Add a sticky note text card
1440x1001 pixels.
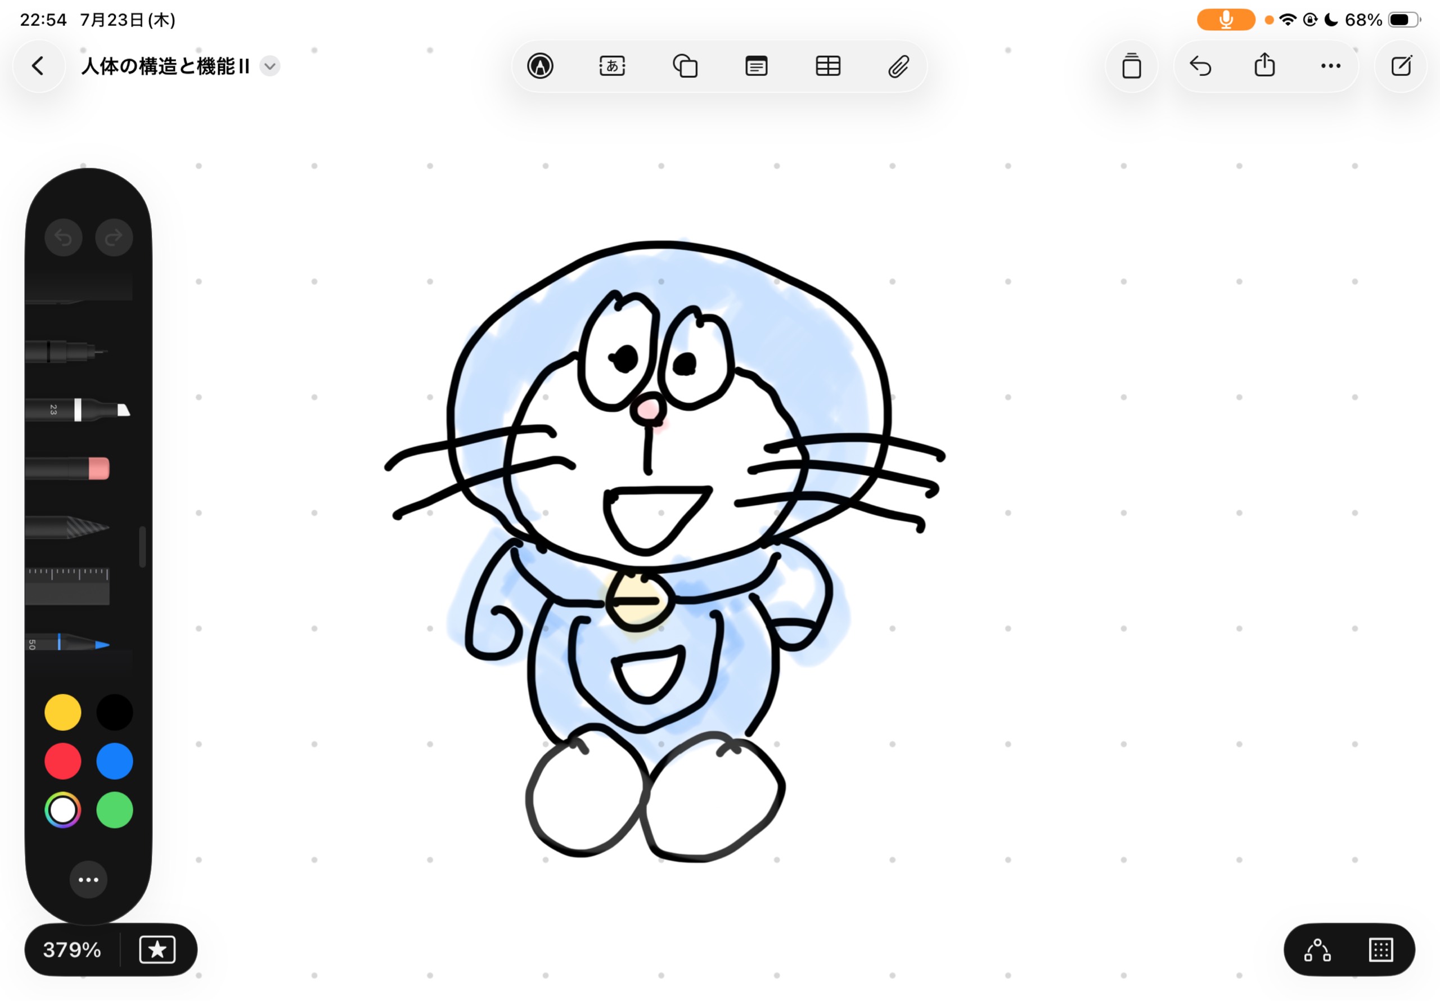756,66
